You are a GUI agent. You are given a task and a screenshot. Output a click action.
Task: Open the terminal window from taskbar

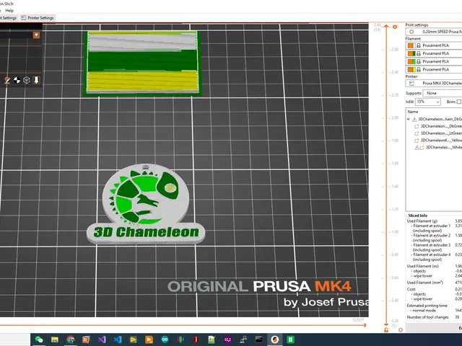[x=258, y=340]
